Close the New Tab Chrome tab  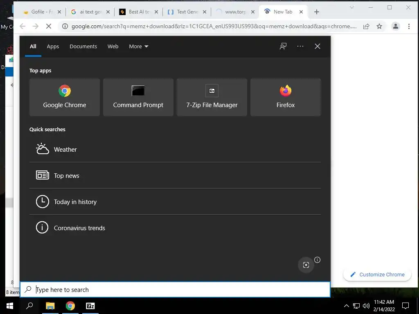click(301, 12)
